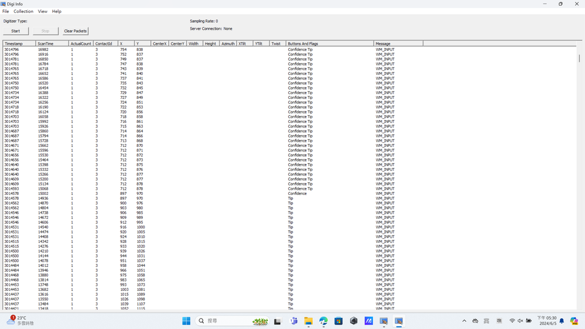This screenshot has width=585, height=329.
Task: Open the View menu
Action: [43, 11]
